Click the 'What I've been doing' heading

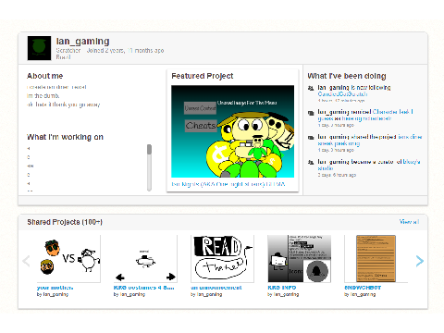coord(347,76)
